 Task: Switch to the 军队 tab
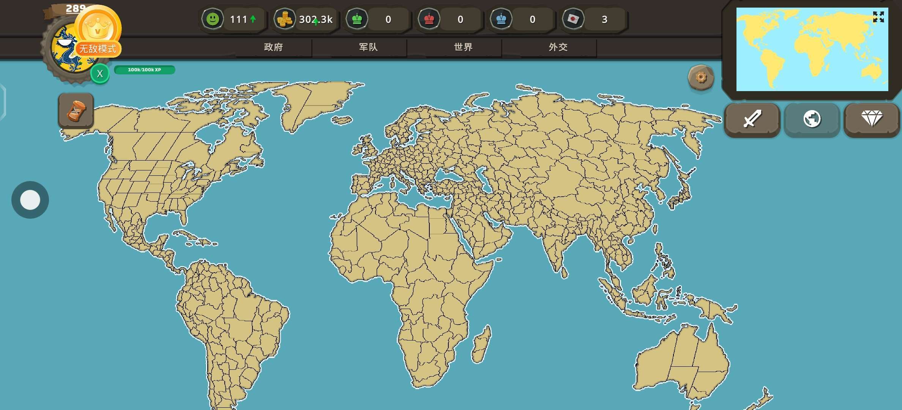pos(368,47)
